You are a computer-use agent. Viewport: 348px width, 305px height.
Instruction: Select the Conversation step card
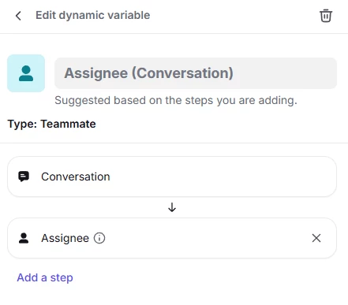tap(172, 177)
